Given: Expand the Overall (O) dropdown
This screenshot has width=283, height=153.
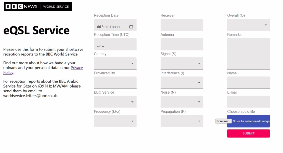Looking at the screenshot, I should tap(248, 25).
